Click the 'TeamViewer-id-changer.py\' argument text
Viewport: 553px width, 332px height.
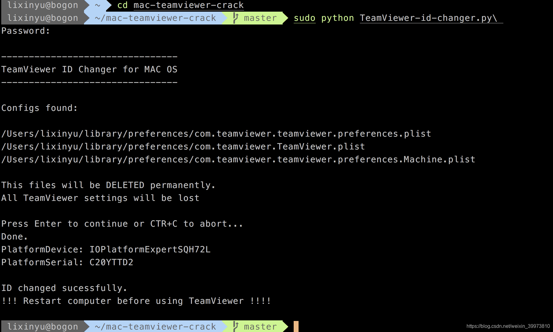(x=428, y=18)
